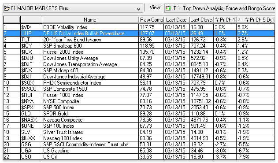Click the NYSE Composite name
The image size is (278, 163).
61,101
